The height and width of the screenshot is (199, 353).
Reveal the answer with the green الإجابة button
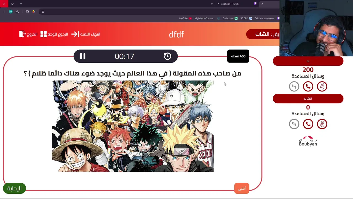14,188
